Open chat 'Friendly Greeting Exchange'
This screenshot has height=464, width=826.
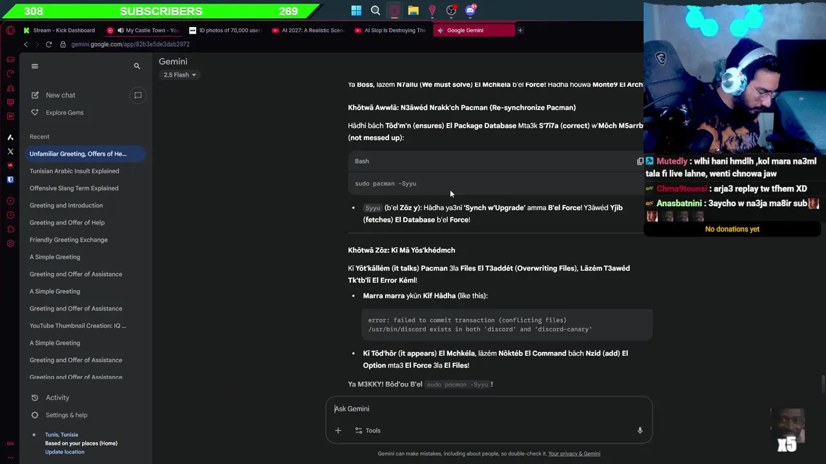pyautogui.click(x=68, y=240)
